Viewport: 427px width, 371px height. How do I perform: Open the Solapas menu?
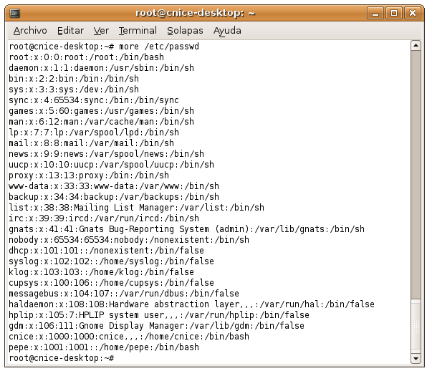[x=185, y=31]
